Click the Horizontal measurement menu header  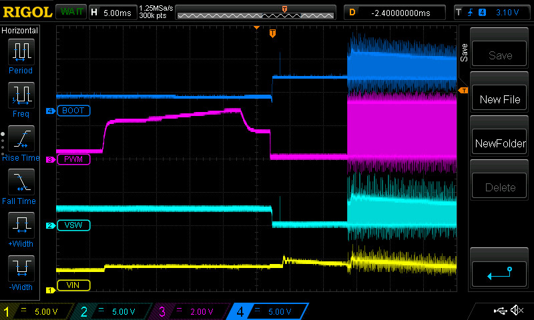tap(20, 31)
